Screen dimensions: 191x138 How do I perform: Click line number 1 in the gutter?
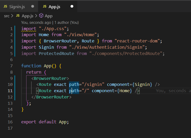pos(11,29)
